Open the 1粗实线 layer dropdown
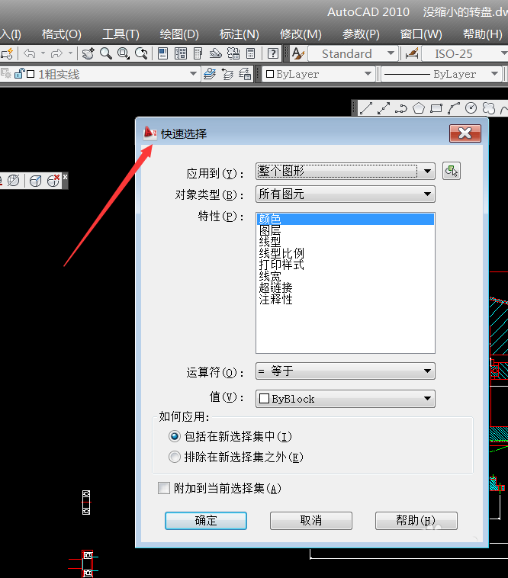The width and height of the screenshot is (508, 578). pos(193,74)
